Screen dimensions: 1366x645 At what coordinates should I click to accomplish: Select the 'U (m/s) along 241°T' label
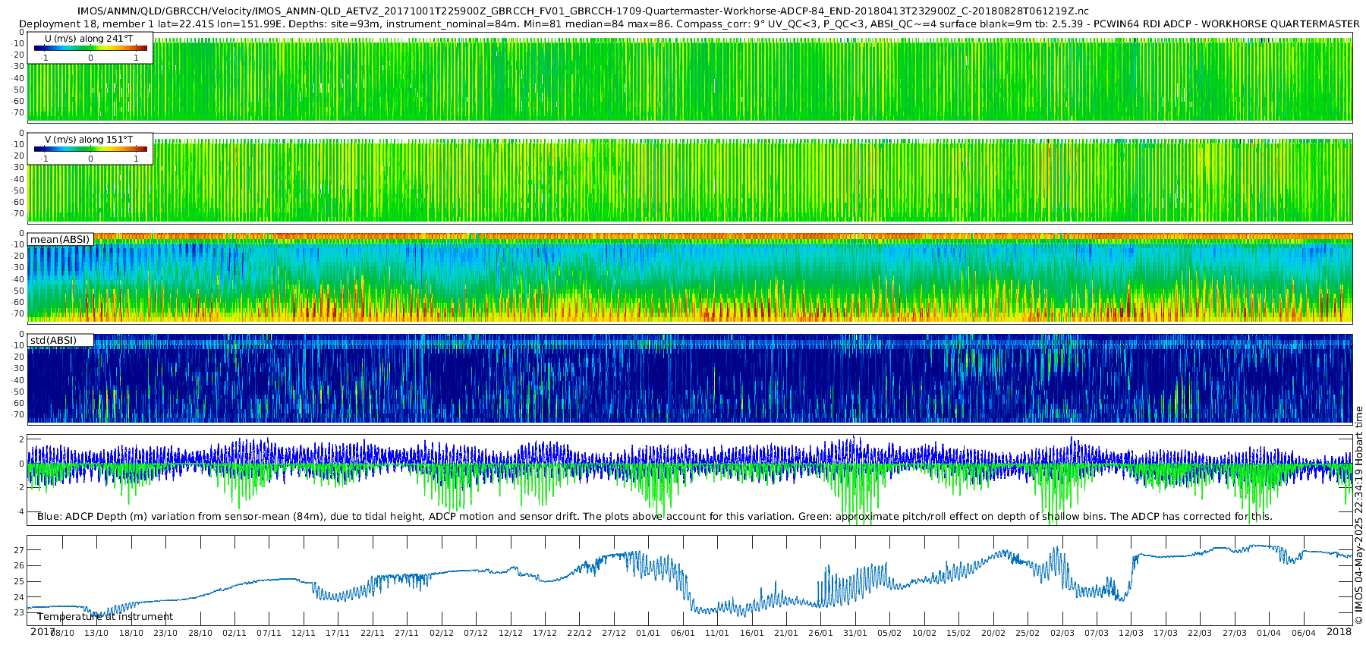pos(89,39)
